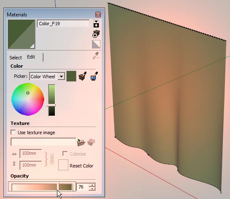Screen dimensions: 230x199
Task: Decrease opacity using stepper down arrow
Action: (x=92, y=189)
